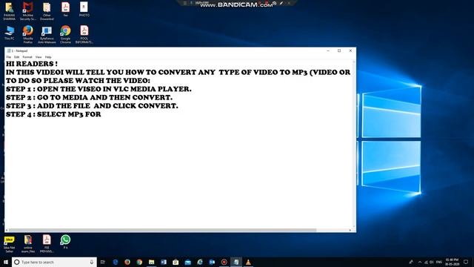Click the line 'STEP 2 : GO TO MEDIA AND THEN CONVERT.'

89,97
